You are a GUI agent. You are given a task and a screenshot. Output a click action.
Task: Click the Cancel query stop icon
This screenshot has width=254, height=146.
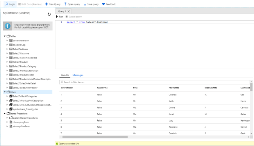click(x=66, y=17)
